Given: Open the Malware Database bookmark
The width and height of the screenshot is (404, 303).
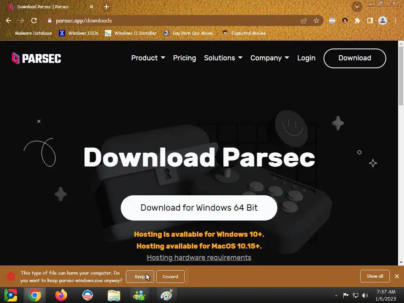Looking at the screenshot, I should point(30,33).
